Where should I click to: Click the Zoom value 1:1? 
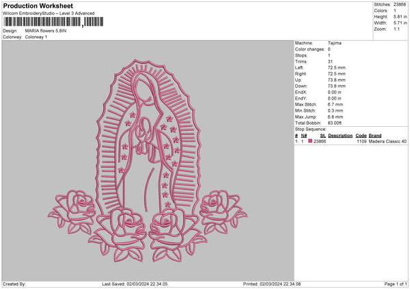pos(396,29)
